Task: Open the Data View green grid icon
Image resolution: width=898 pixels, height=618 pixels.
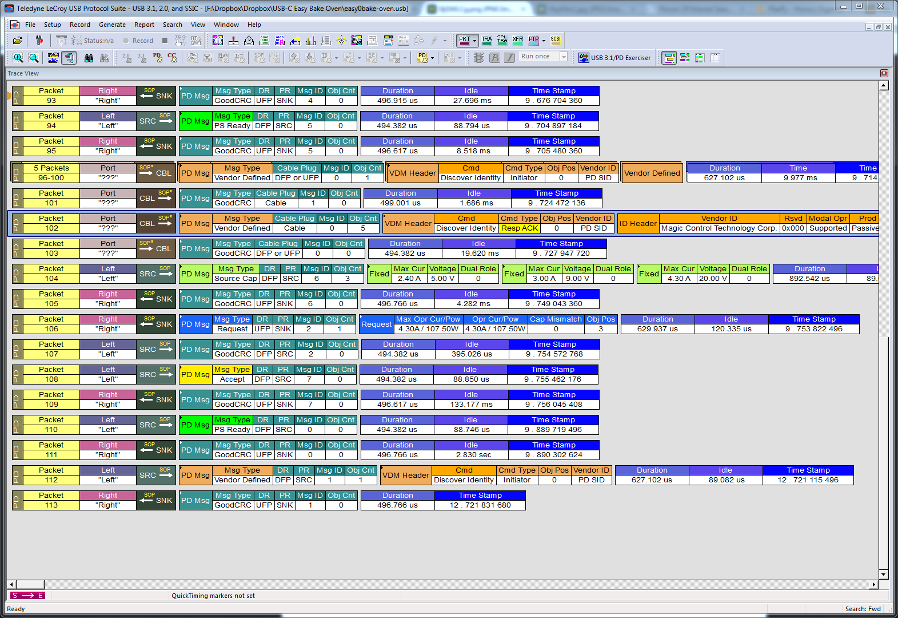Action: [264, 41]
